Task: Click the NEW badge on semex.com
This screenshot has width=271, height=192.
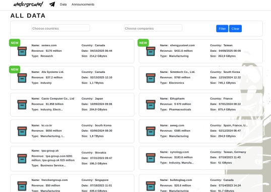Action: tap(15, 43)
